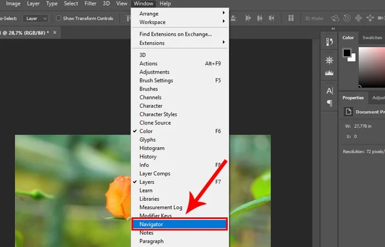Image resolution: width=385 pixels, height=247 pixels.
Task: Select Measurement Log menu entry
Action: [x=180, y=207]
